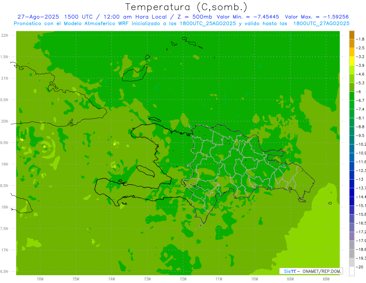The width and height of the screenshot is (366, 283).
Task: Pick olive green swatch between -5.3 and -6
Action: coord(352,87)
